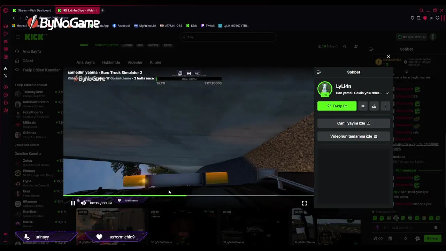Open chat settings gear below message box

405,238
